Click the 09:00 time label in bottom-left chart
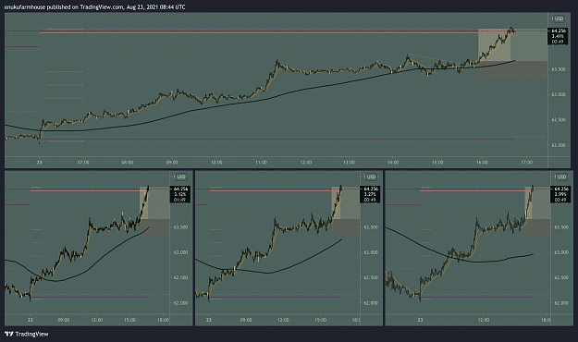Viewport: 578px width, 342px height. 64,320
